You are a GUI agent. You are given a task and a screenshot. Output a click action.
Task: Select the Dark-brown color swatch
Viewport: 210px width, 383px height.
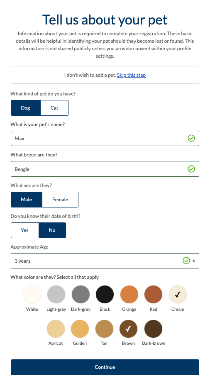tap(153, 329)
